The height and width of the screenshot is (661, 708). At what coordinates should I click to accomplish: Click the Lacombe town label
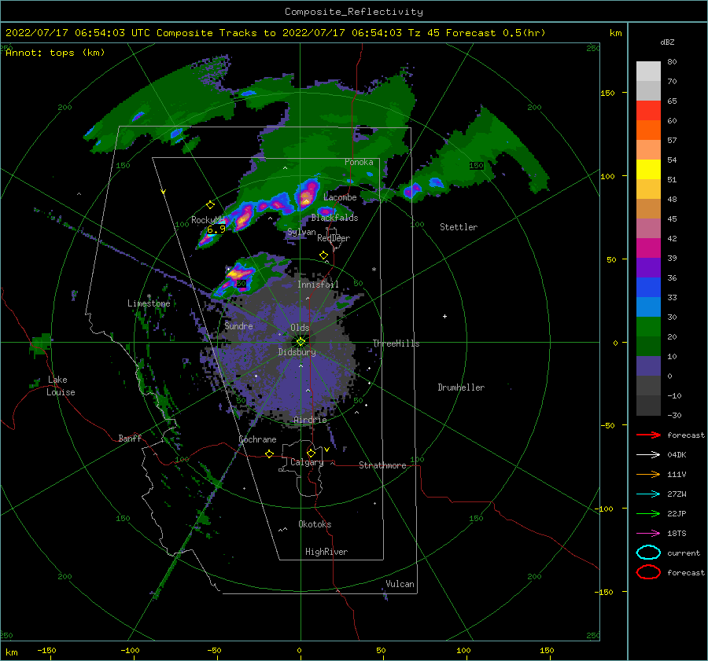tap(340, 197)
